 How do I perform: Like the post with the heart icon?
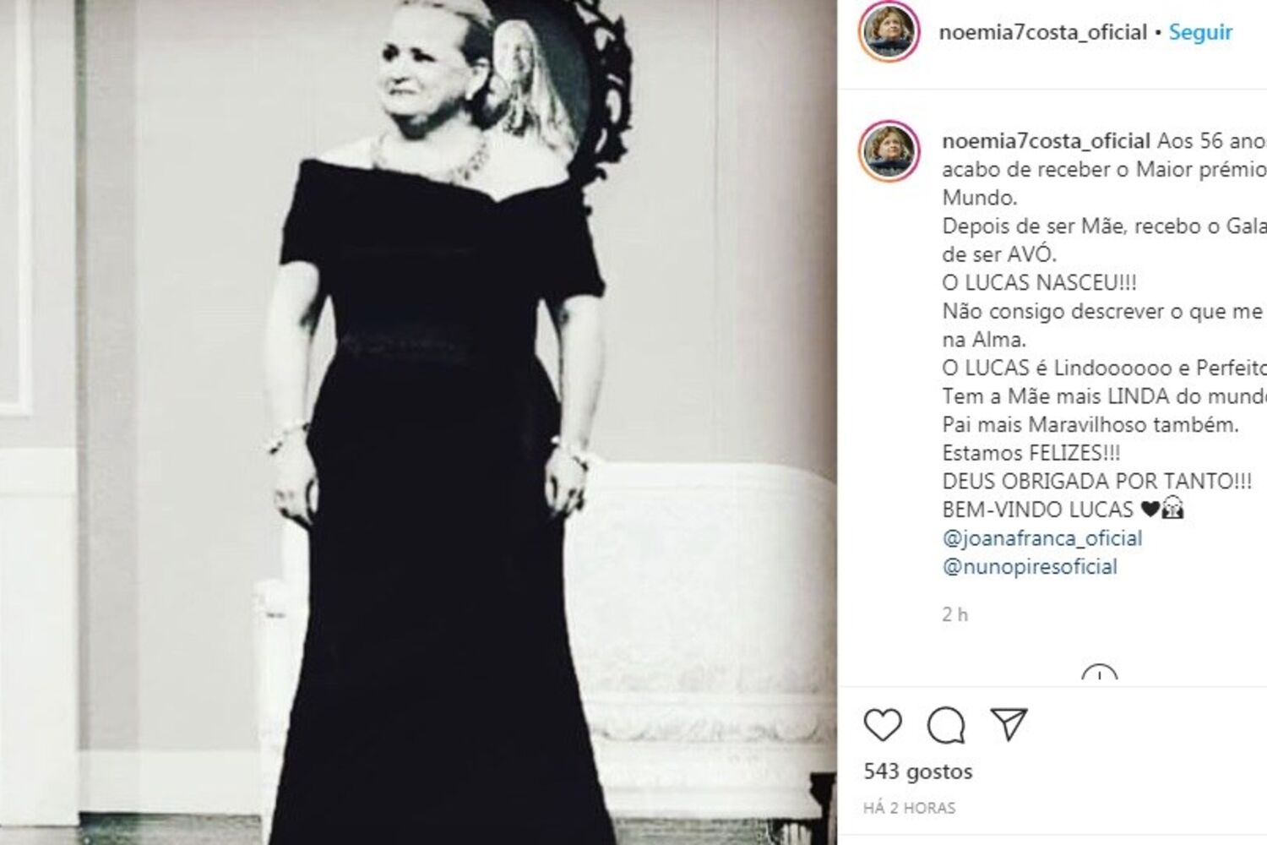point(883,725)
